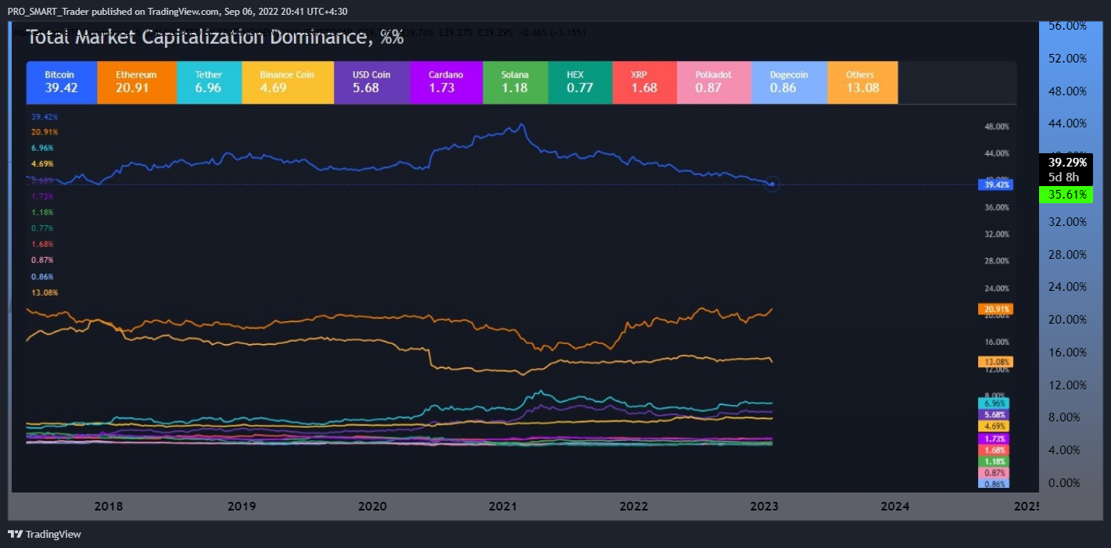Click the teal 6.96% line-end tag
Screen dimensions: 1111x548
(993, 403)
